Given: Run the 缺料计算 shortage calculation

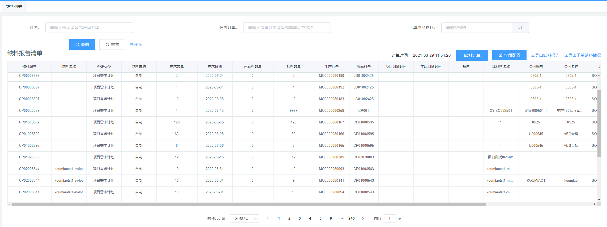Looking at the screenshot, I should [472, 55].
